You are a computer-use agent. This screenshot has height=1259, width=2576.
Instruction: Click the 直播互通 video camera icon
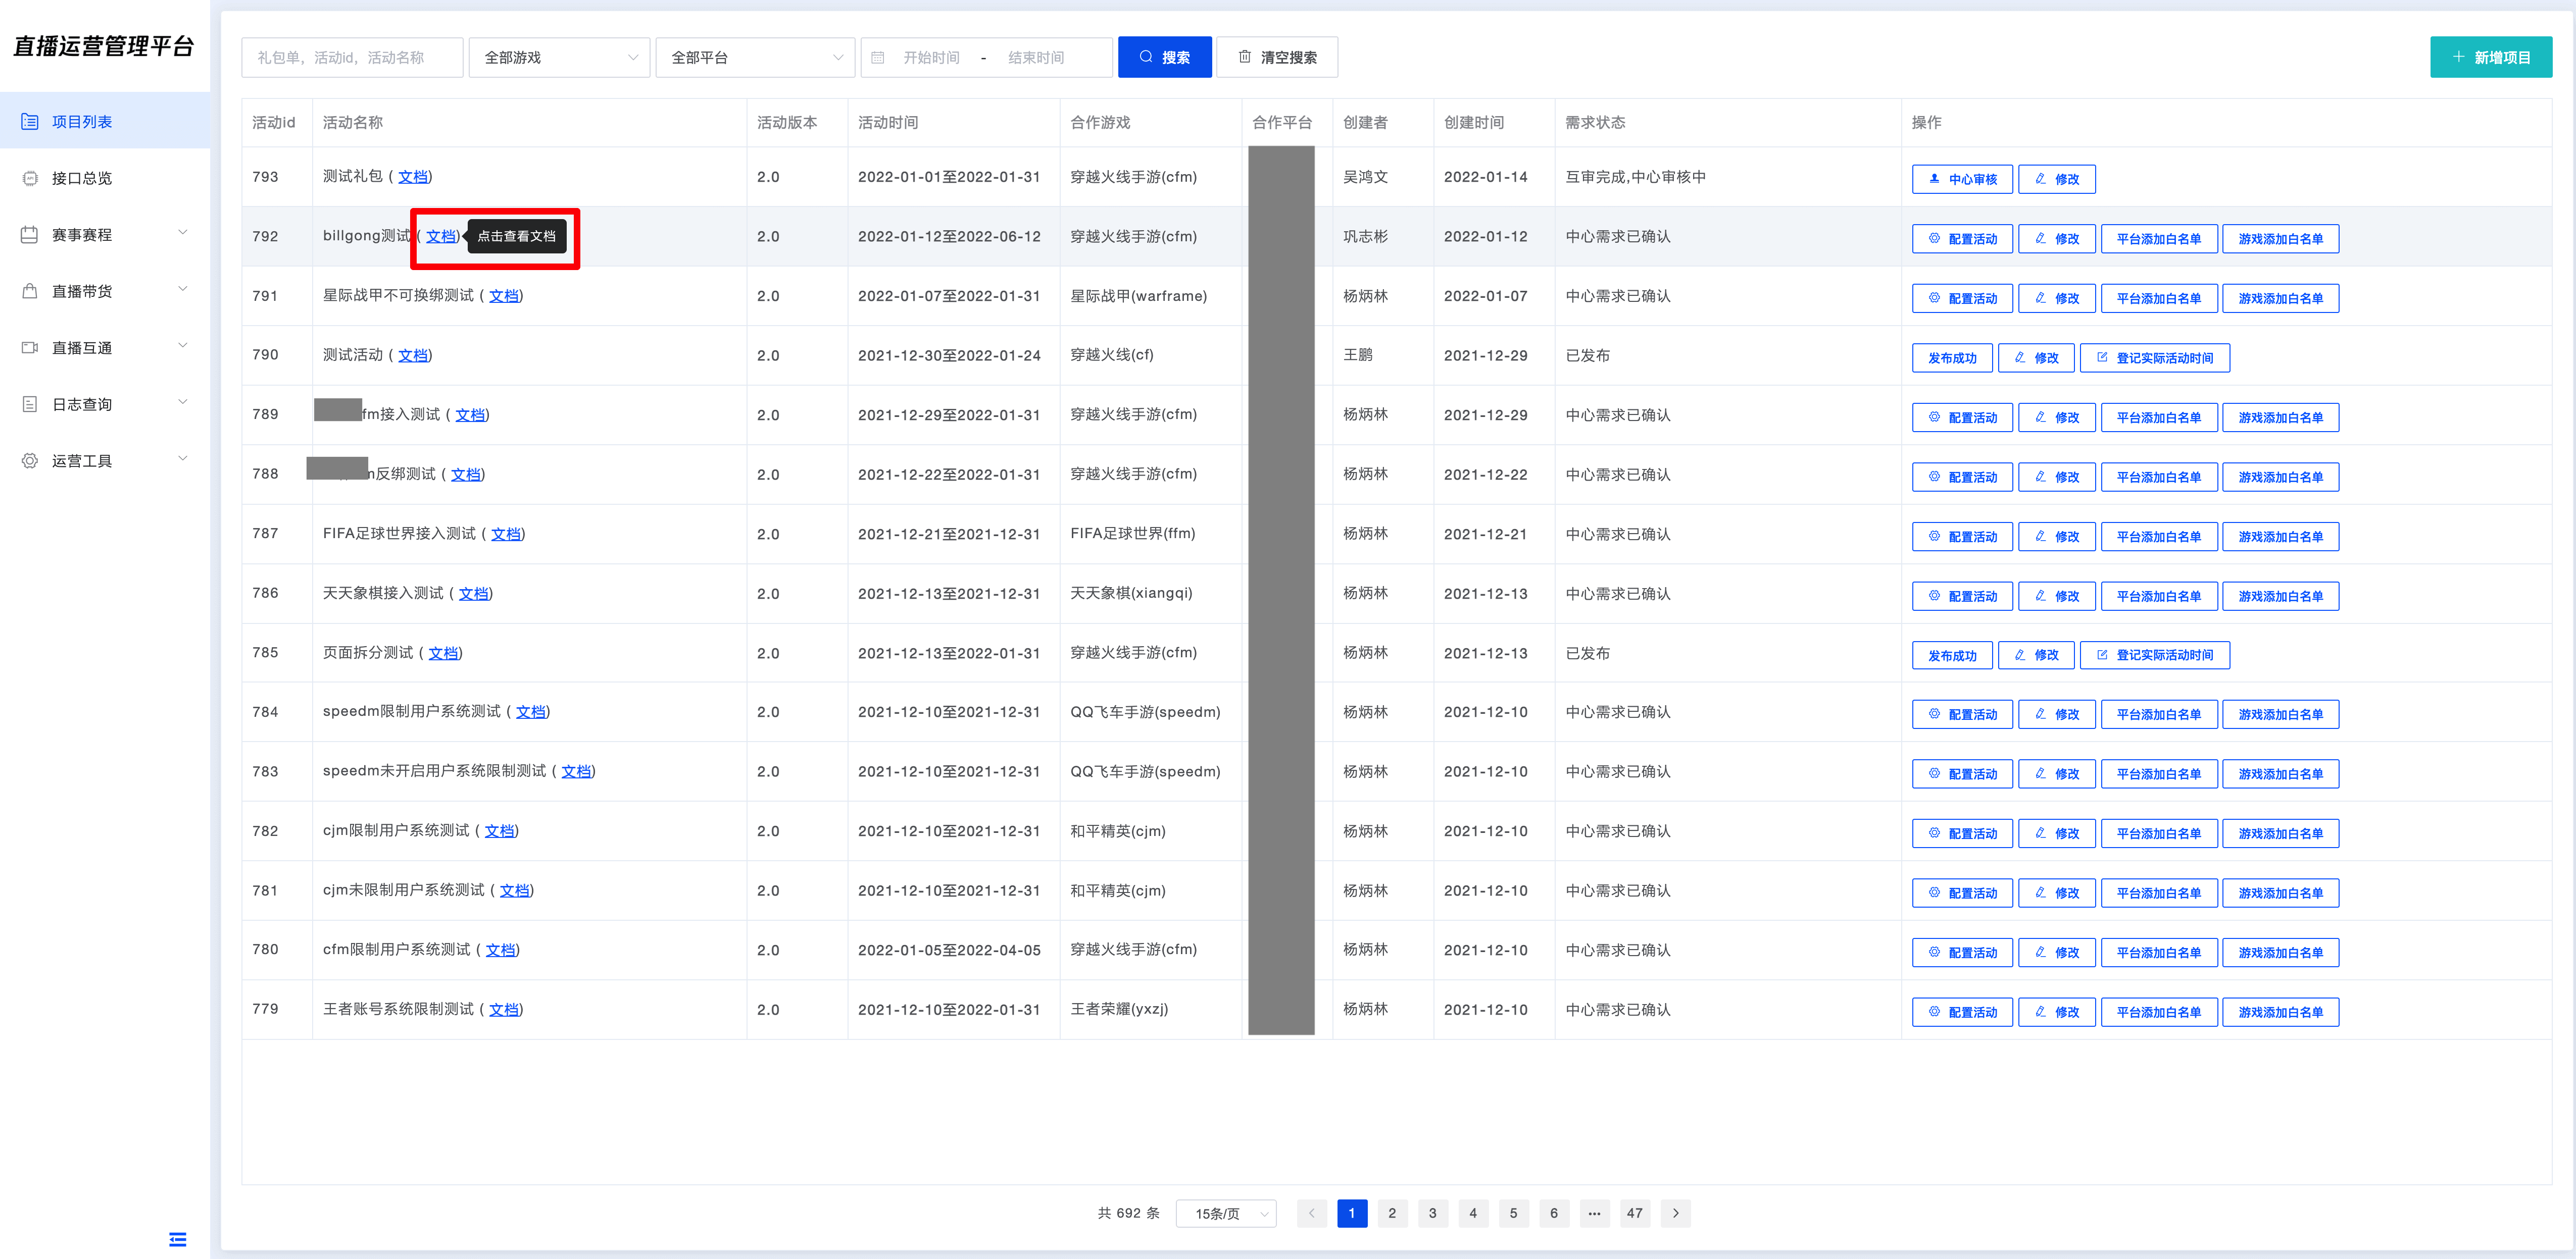coord(30,348)
